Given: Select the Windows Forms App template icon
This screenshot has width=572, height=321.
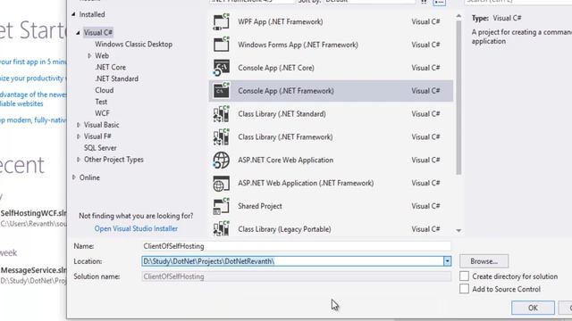Looking at the screenshot, I should point(221,45).
